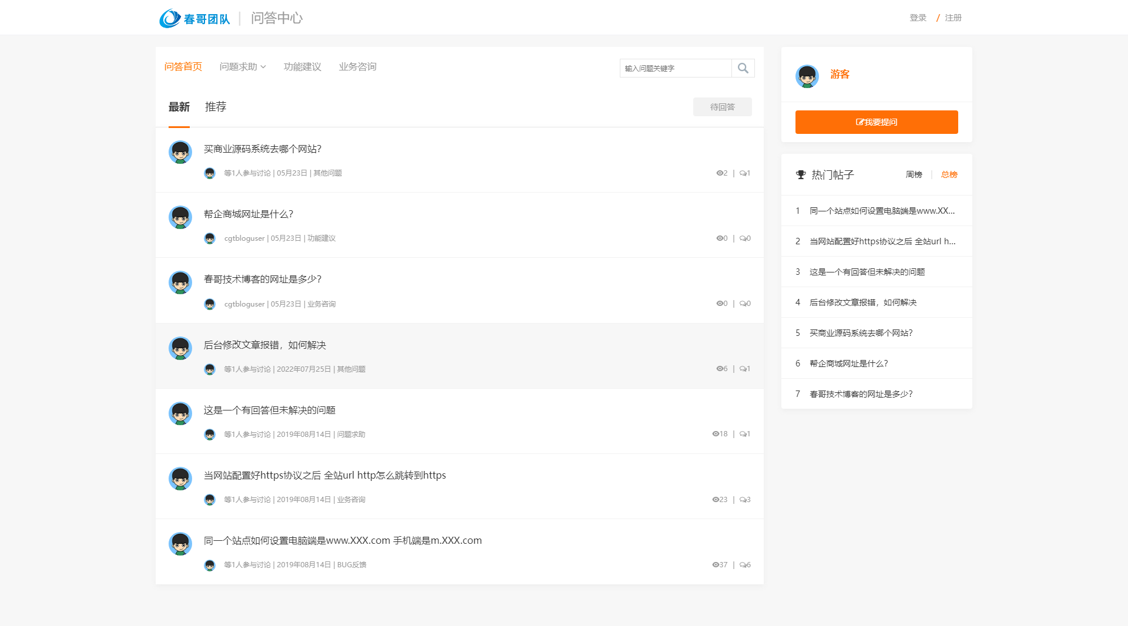Click small avatar in 同一个站点 meta row
The image size is (1128, 626).
point(210,565)
